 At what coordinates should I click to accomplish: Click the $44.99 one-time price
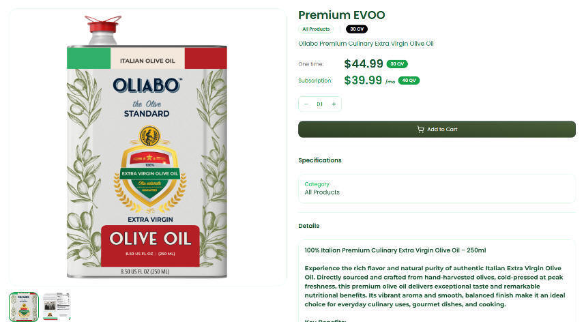click(x=364, y=64)
